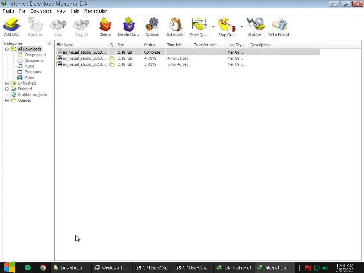Sort by Time left column header
Viewport: 364px width, 273px height.
[x=178, y=45]
